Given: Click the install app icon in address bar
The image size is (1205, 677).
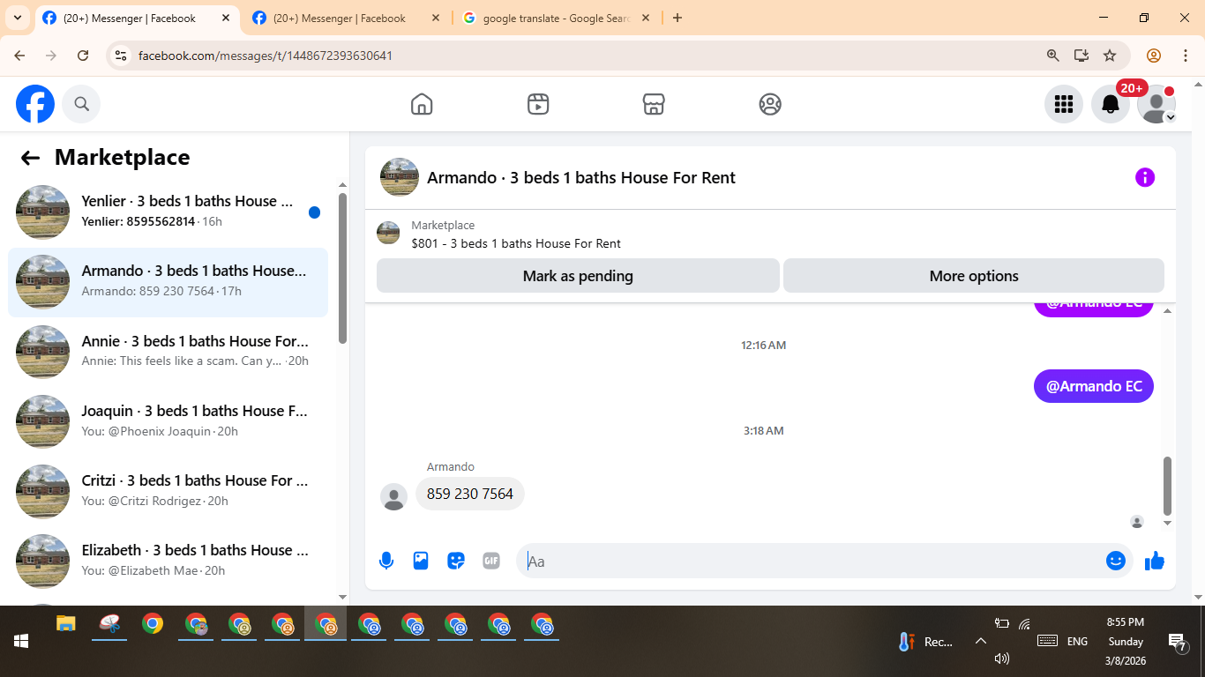Looking at the screenshot, I should 1082,56.
